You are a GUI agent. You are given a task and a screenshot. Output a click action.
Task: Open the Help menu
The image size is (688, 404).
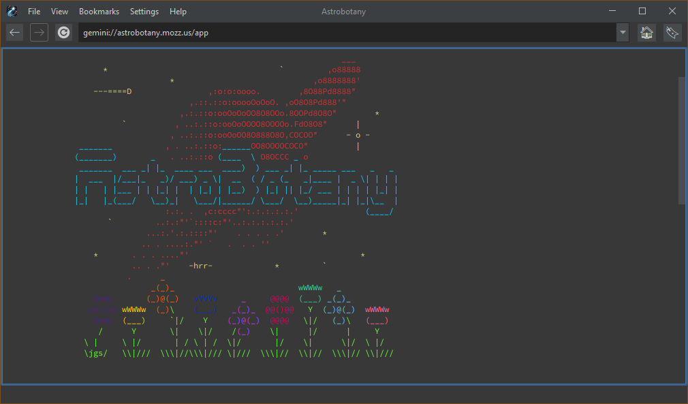178,12
